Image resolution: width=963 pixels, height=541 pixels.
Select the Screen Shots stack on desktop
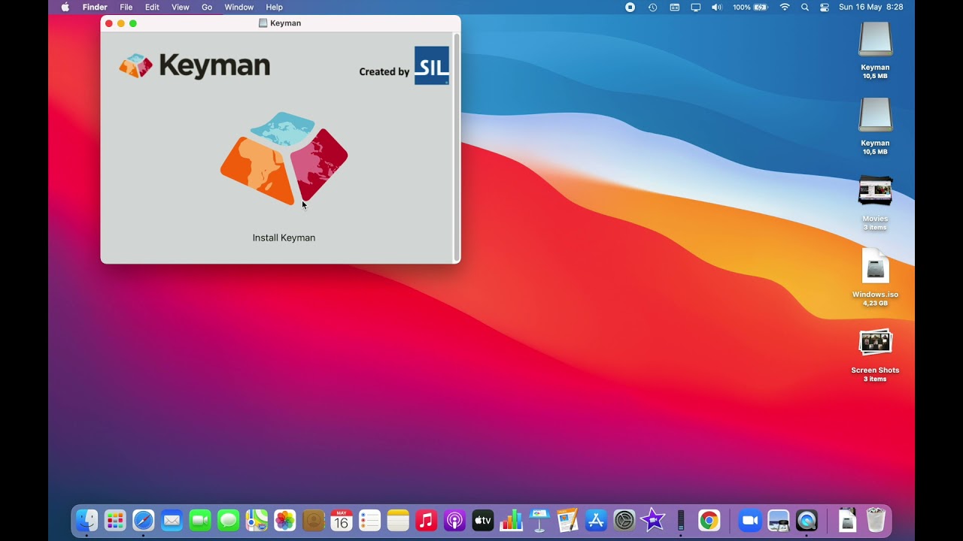(875, 343)
